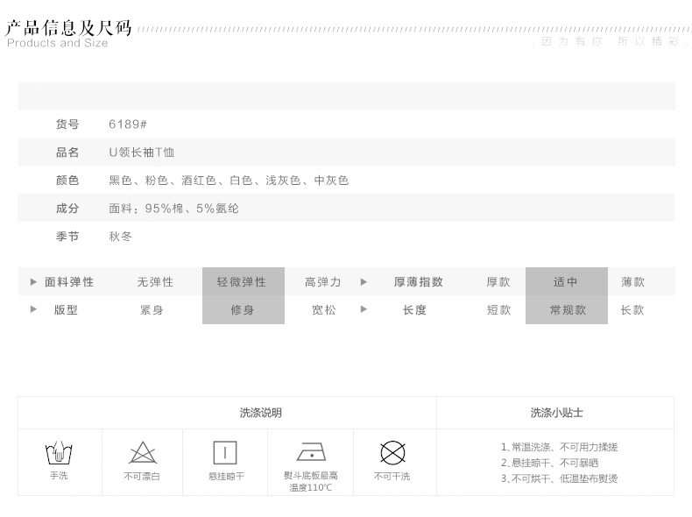This screenshot has height=517, width=692.
Task: Open the 洗涤小贴士 header tab
Action: (x=556, y=413)
